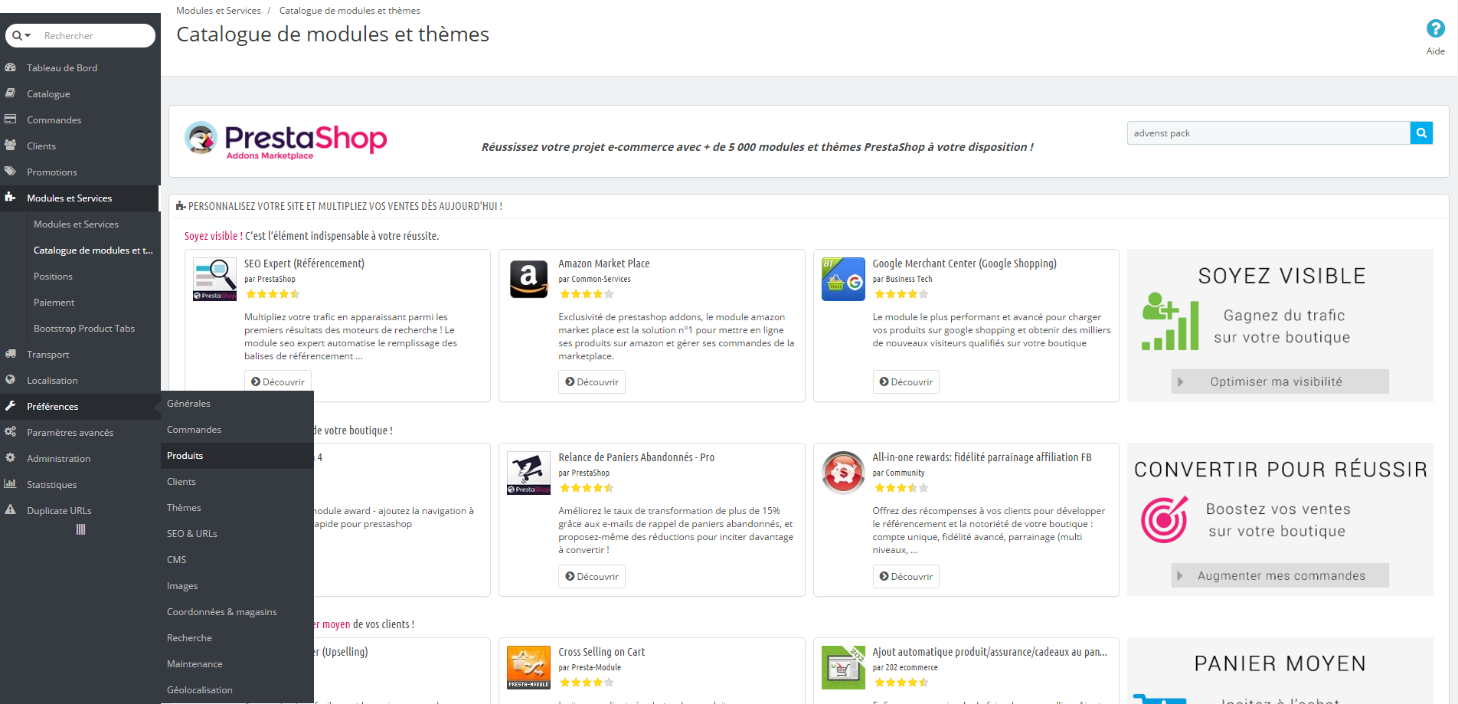Screen dimensions: 1458x704
Task: Expand the Paramètres avancés menu
Action: click(x=70, y=433)
